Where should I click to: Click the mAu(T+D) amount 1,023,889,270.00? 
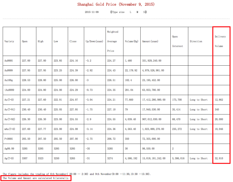(x=153, y=129)
